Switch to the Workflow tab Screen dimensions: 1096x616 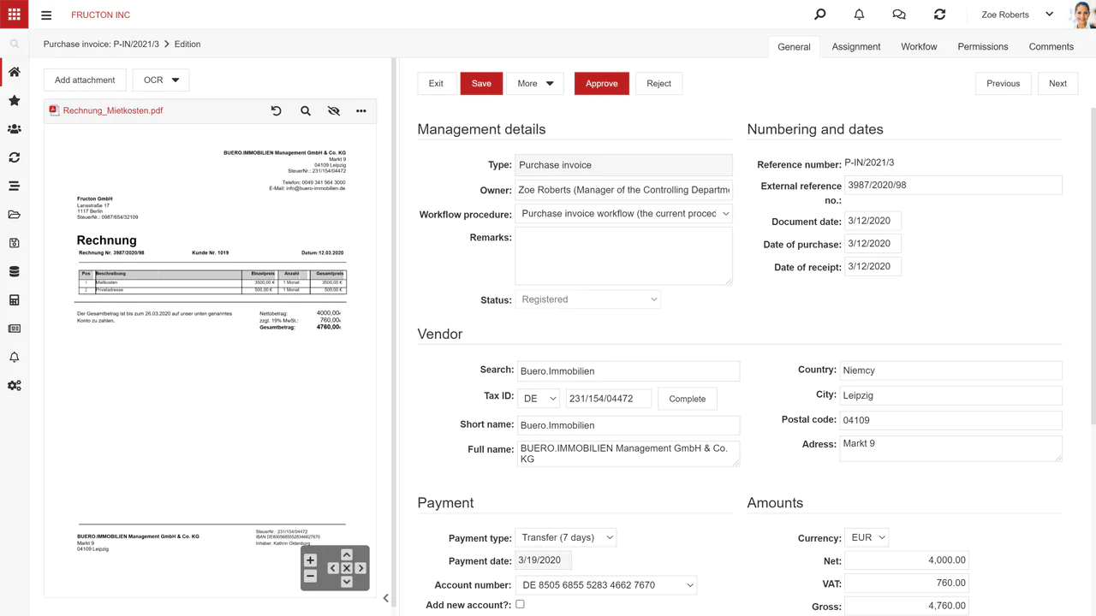(x=919, y=46)
